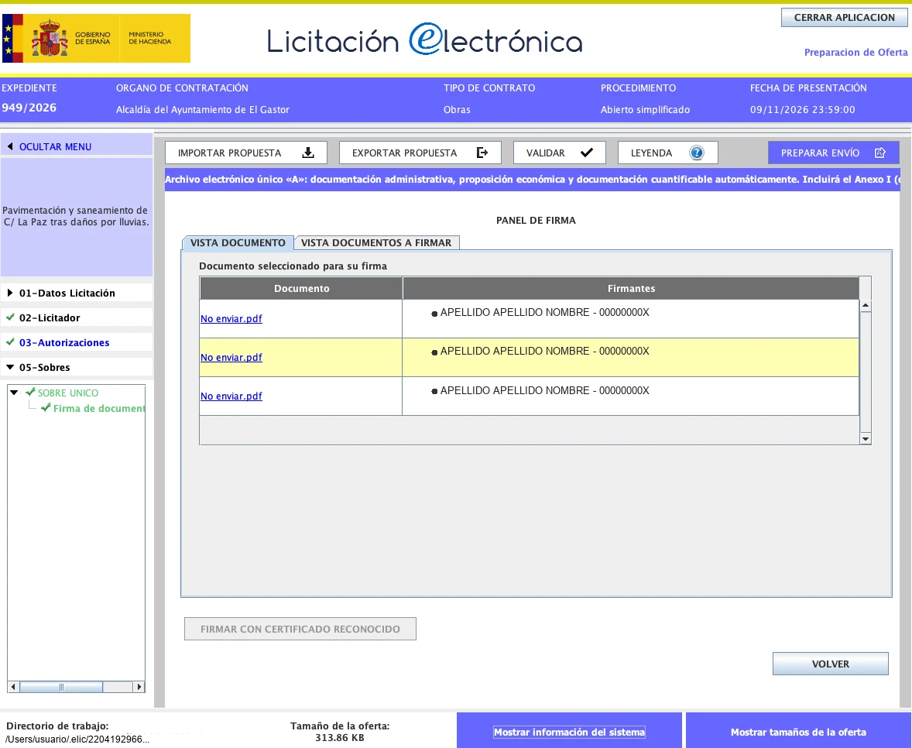The width and height of the screenshot is (912, 748).
Task: Click the Documento column header
Action: 301,289
